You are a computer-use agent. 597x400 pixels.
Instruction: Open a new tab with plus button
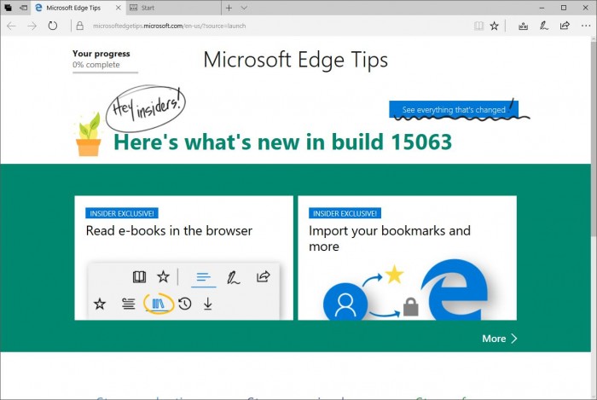click(x=229, y=8)
